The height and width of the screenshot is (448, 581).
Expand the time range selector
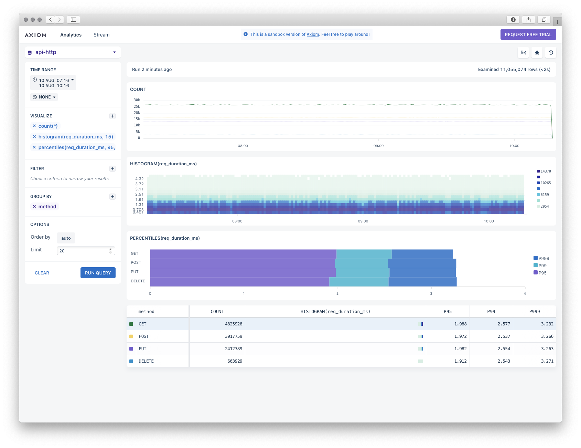pos(53,83)
